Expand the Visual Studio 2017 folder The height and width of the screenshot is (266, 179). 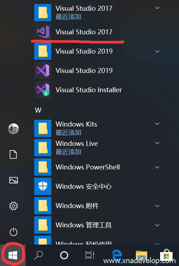click(157, 8)
